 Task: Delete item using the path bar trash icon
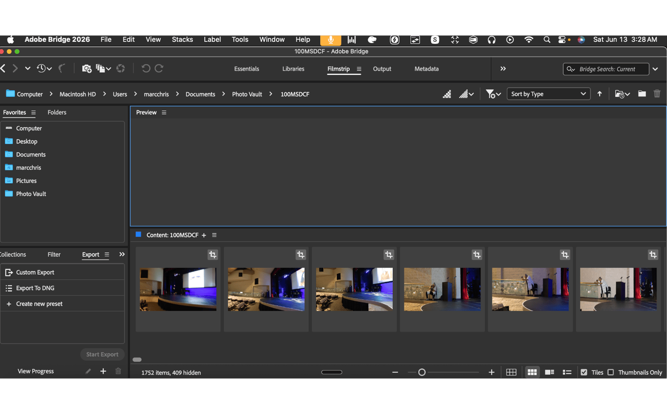657,94
